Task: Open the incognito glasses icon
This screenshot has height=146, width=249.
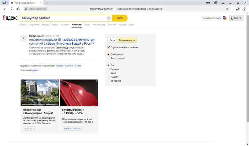Action: coord(208,3)
